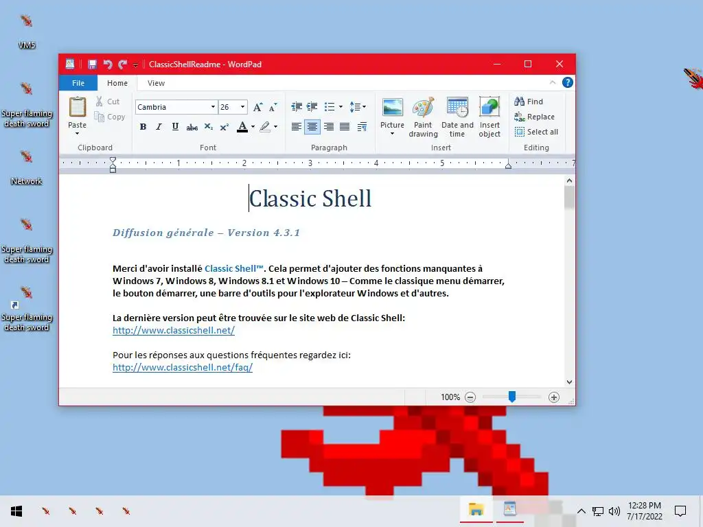Copy the selection
Screen dimensions: 703x527
[109, 117]
